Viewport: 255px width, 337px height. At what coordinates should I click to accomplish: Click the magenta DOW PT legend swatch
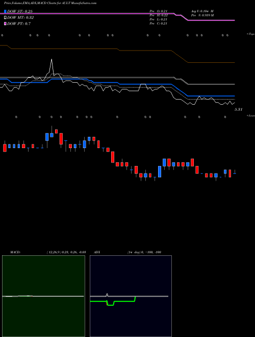click(x=5, y=23)
